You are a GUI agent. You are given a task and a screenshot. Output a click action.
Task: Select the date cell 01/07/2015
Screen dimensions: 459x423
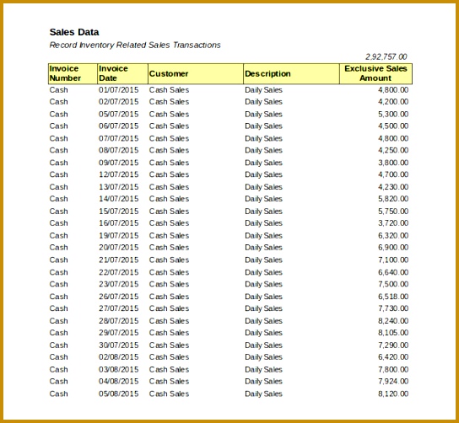[x=119, y=90]
